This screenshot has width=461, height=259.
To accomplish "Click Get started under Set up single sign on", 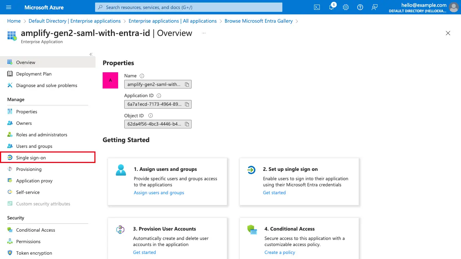I will coord(274,193).
